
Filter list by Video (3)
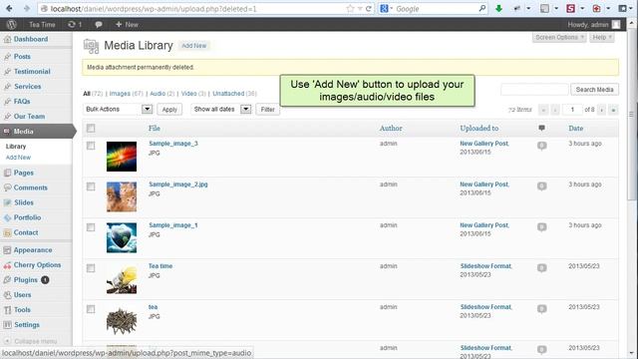[193, 94]
